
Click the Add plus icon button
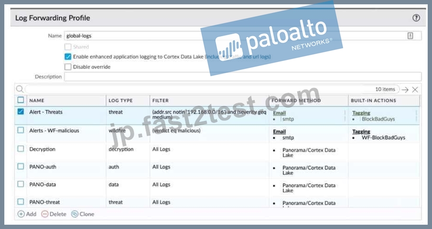[x=27, y=214]
